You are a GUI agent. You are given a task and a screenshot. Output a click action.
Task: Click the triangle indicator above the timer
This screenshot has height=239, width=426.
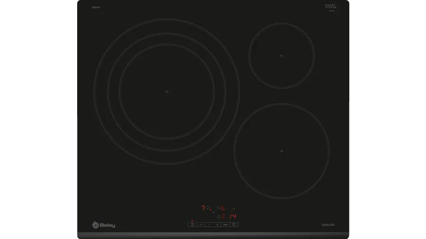(x=233, y=208)
